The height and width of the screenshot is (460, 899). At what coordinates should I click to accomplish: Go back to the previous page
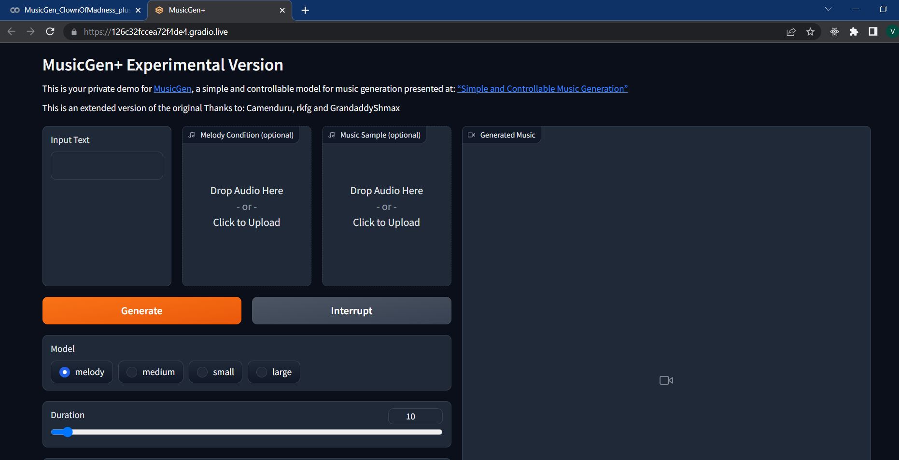[x=12, y=31]
